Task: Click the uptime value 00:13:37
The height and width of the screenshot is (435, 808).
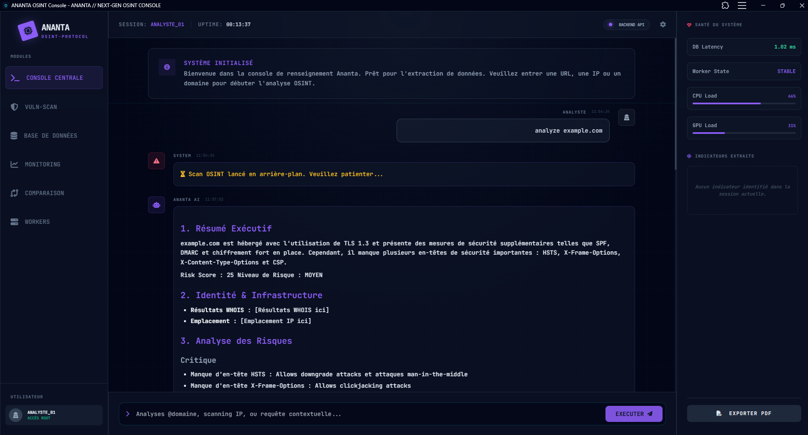Action: (238, 24)
